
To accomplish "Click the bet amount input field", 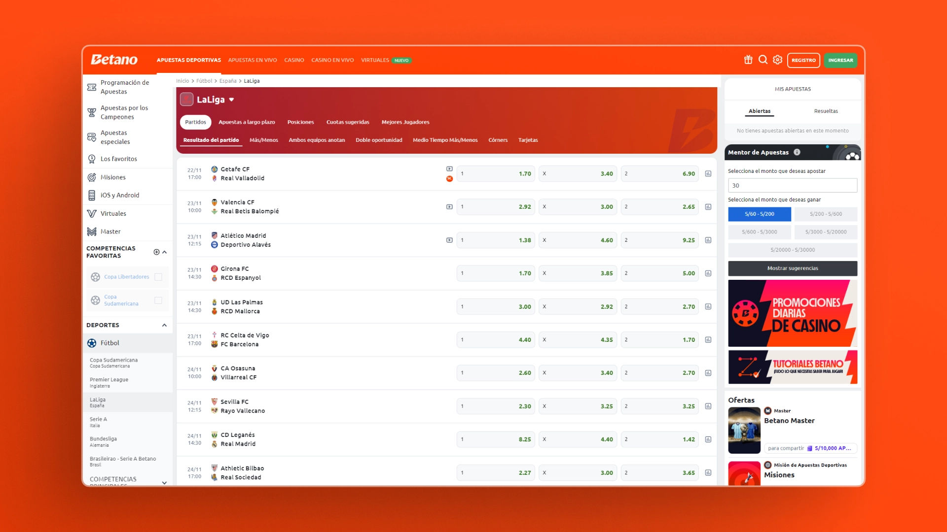I will (x=793, y=186).
